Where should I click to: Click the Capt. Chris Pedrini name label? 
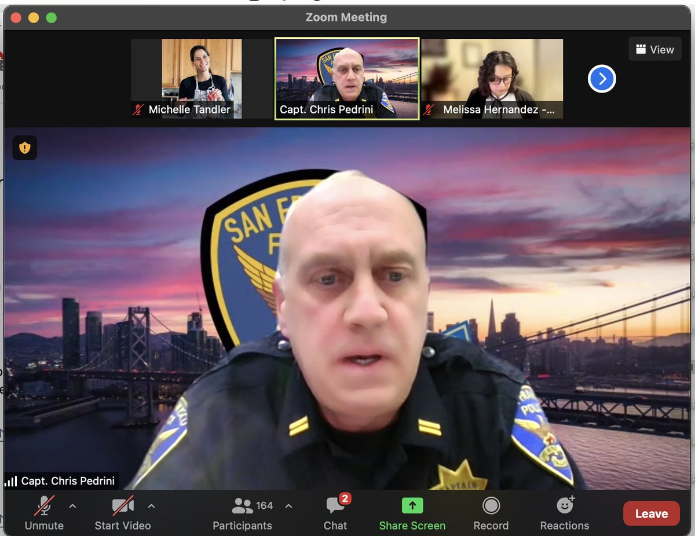pyautogui.click(x=61, y=481)
